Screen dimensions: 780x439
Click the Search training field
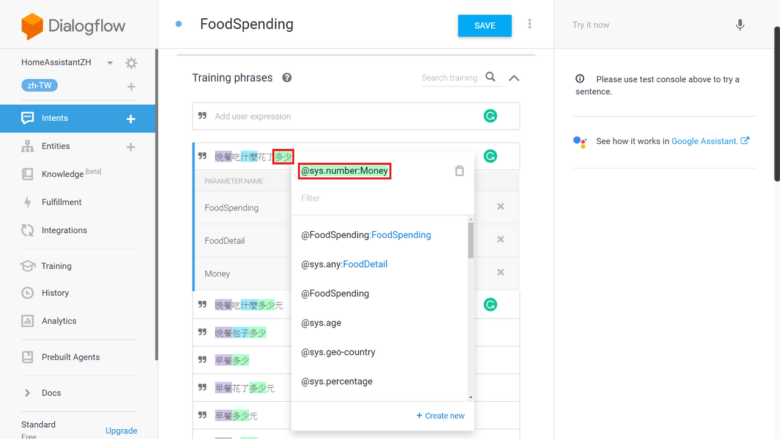[449, 78]
